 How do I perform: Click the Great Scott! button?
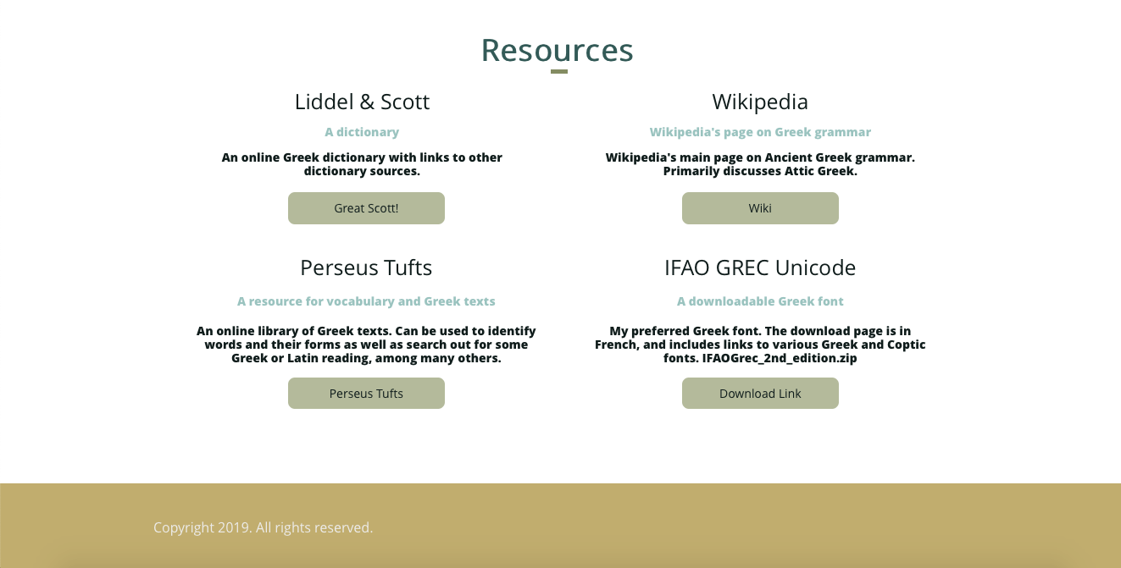[366, 208]
